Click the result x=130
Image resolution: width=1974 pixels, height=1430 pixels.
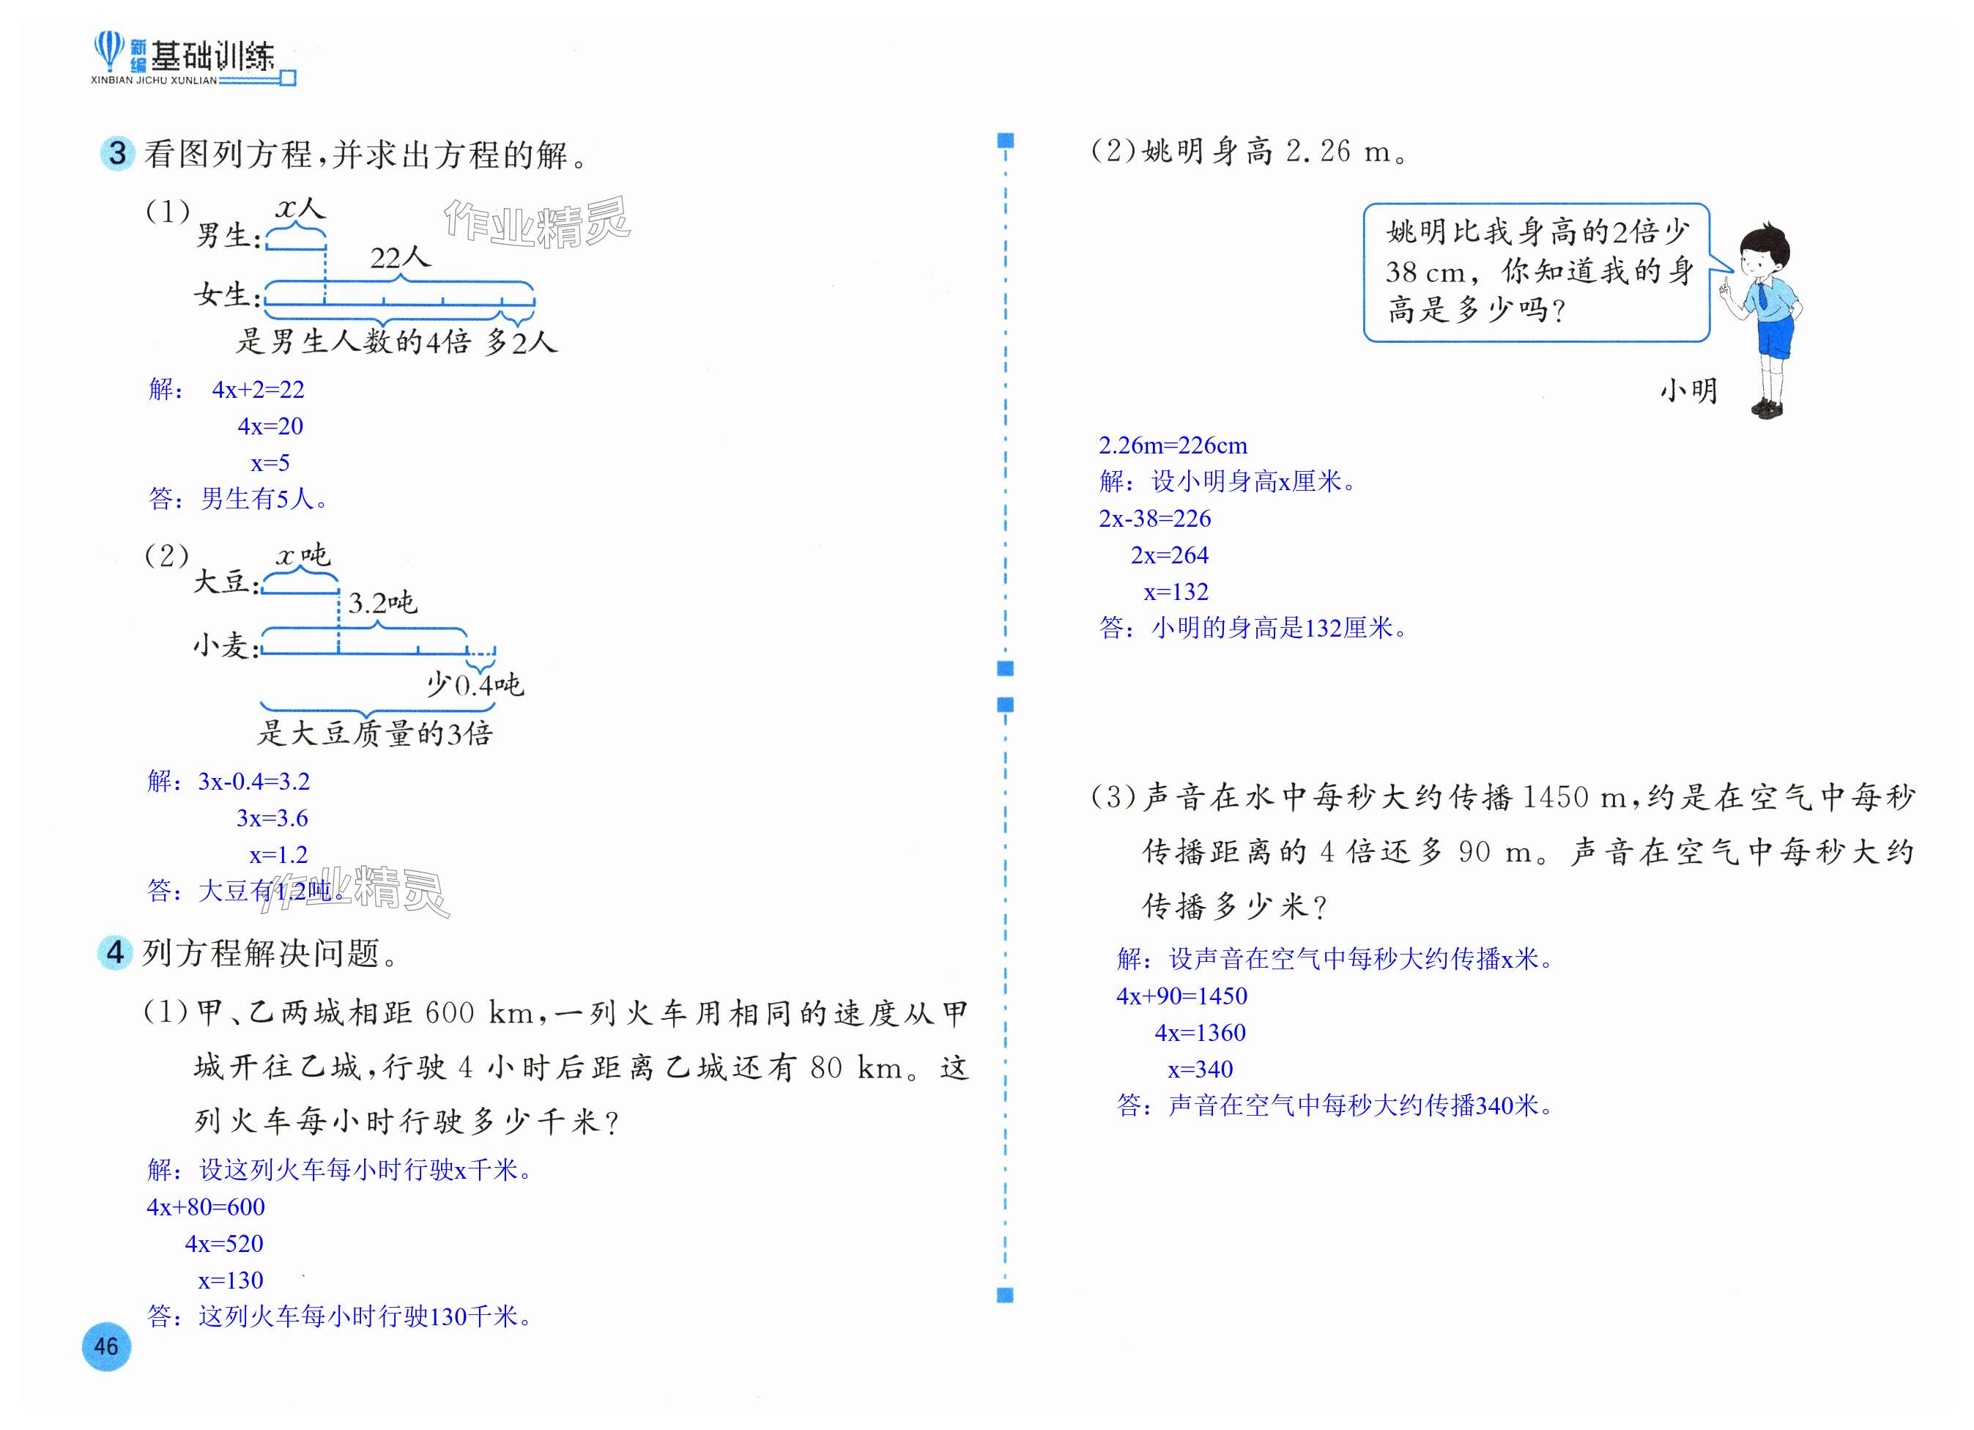coord(231,1279)
